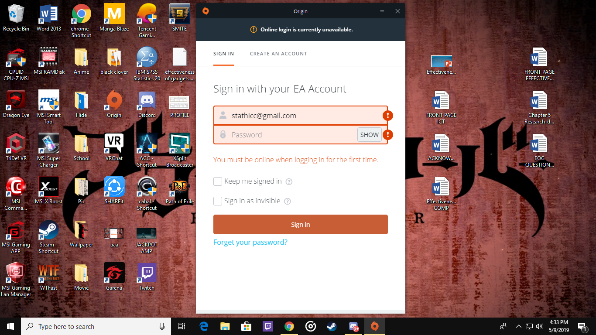The image size is (596, 335).
Task: Expand the hidden system tray icons
Action: [518, 326]
